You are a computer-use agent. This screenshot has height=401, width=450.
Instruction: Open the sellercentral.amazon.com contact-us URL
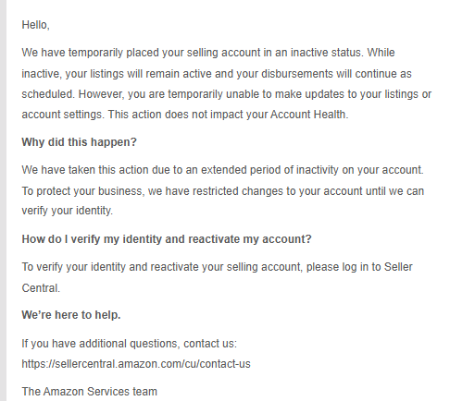136,364
